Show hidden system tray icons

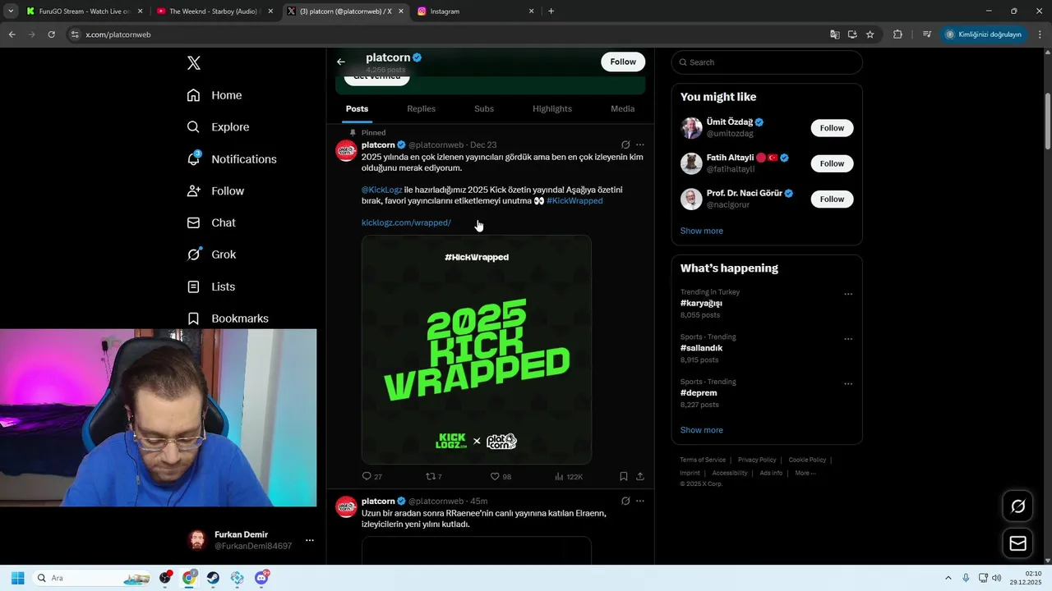pyautogui.click(x=948, y=578)
